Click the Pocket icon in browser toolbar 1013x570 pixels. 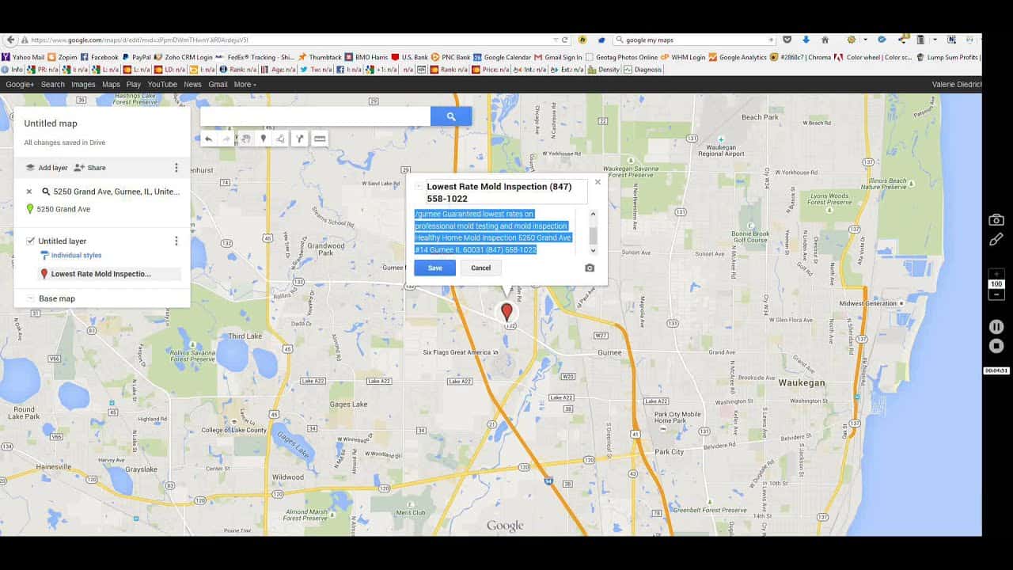coord(787,40)
